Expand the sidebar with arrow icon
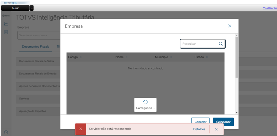Image resolution: width=277 pixels, height=136 pixels. pyautogui.click(x=6, y=132)
